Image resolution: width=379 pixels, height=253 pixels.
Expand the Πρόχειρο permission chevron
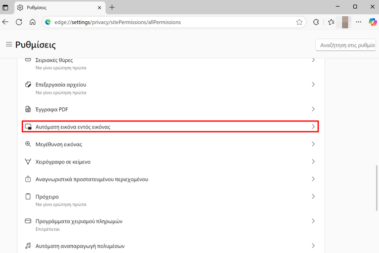(x=313, y=196)
